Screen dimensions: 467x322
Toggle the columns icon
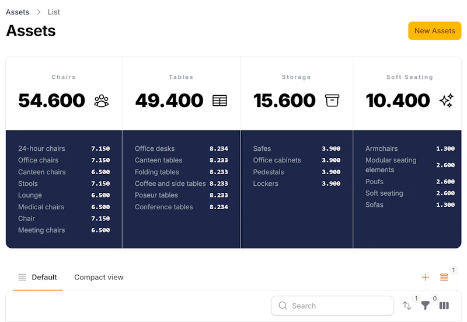[444, 306]
